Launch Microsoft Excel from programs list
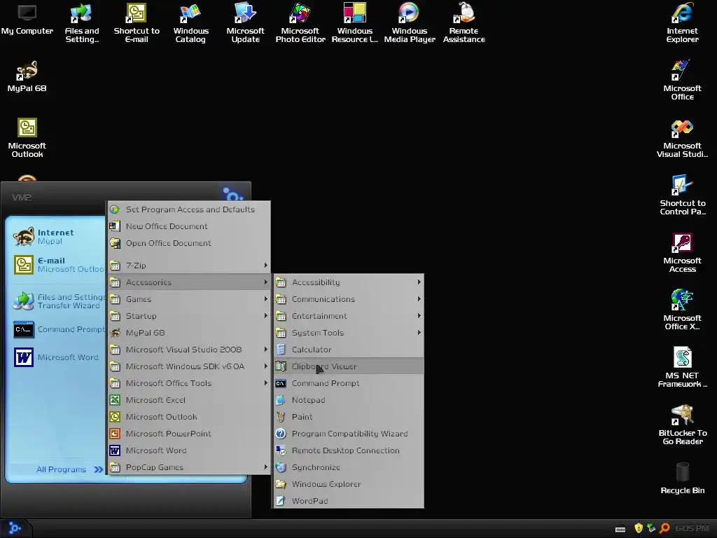 [189, 400]
